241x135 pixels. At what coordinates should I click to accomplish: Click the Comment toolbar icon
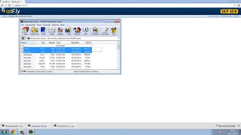pos(105,31)
